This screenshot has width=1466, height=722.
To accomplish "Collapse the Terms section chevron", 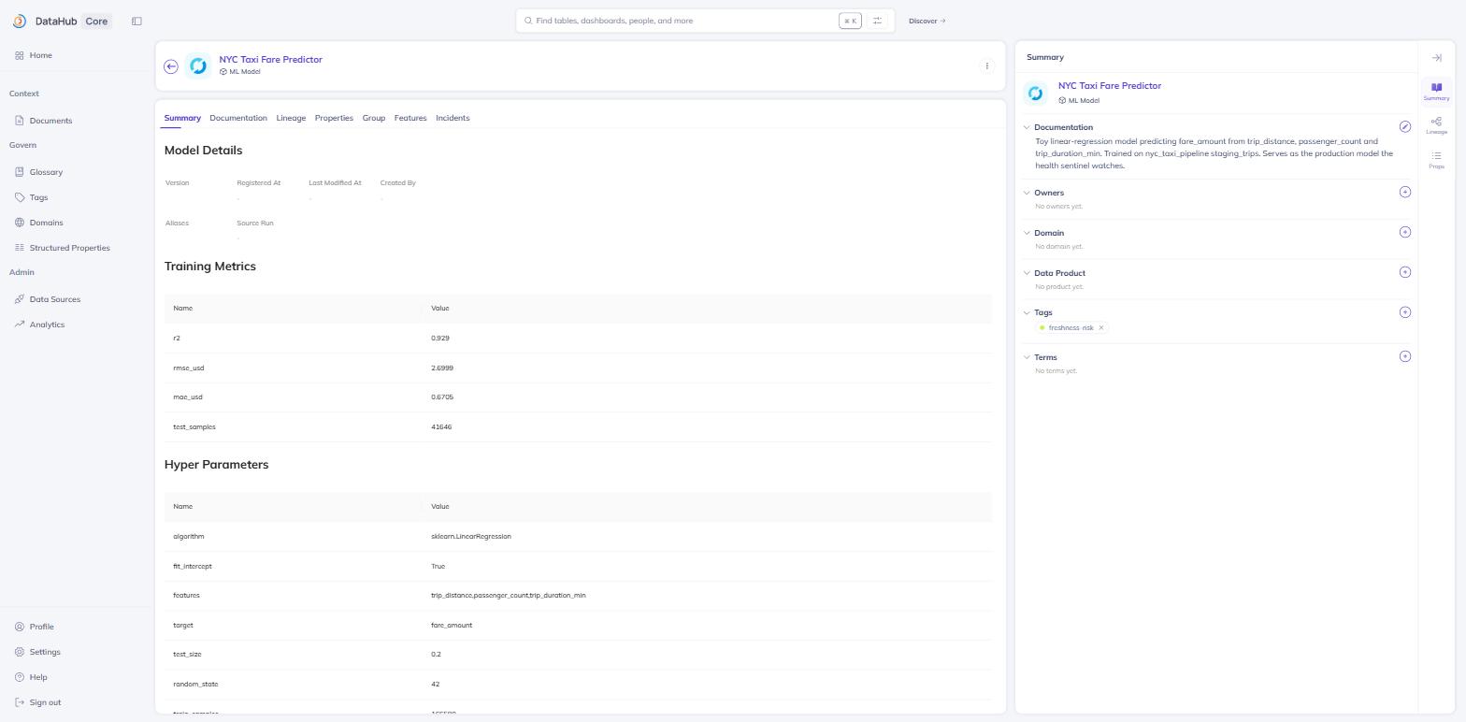I will tap(1027, 357).
